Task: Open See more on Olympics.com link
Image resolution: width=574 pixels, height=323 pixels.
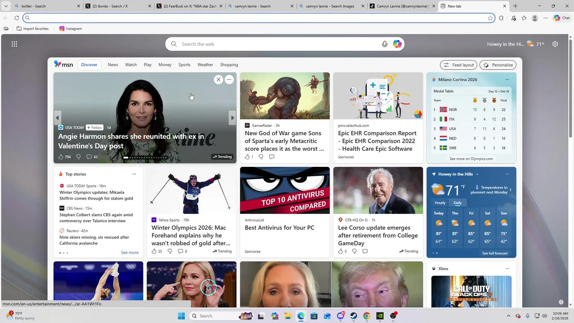Action: (x=471, y=159)
